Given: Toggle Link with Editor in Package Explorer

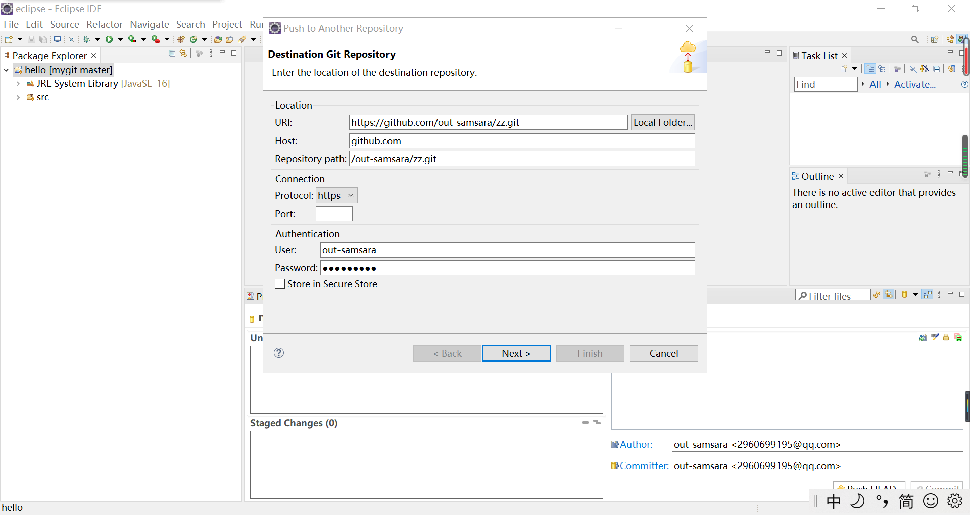Looking at the screenshot, I should click(183, 53).
